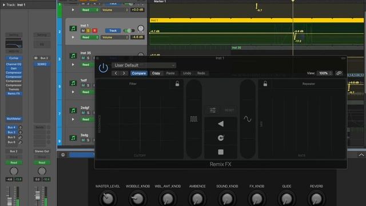Solo the 1sdf track
The height and width of the screenshot is (206, 366).
[x=88, y=85]
